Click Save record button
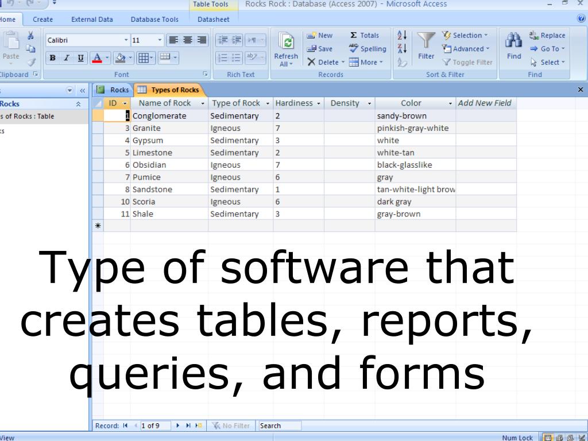 tap(319, 49)
